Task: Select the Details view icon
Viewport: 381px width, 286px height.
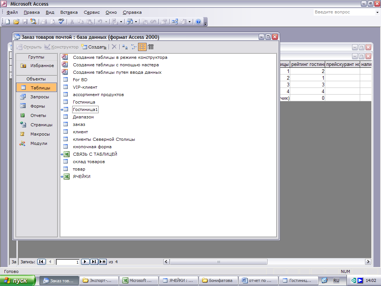Action: 151,47
